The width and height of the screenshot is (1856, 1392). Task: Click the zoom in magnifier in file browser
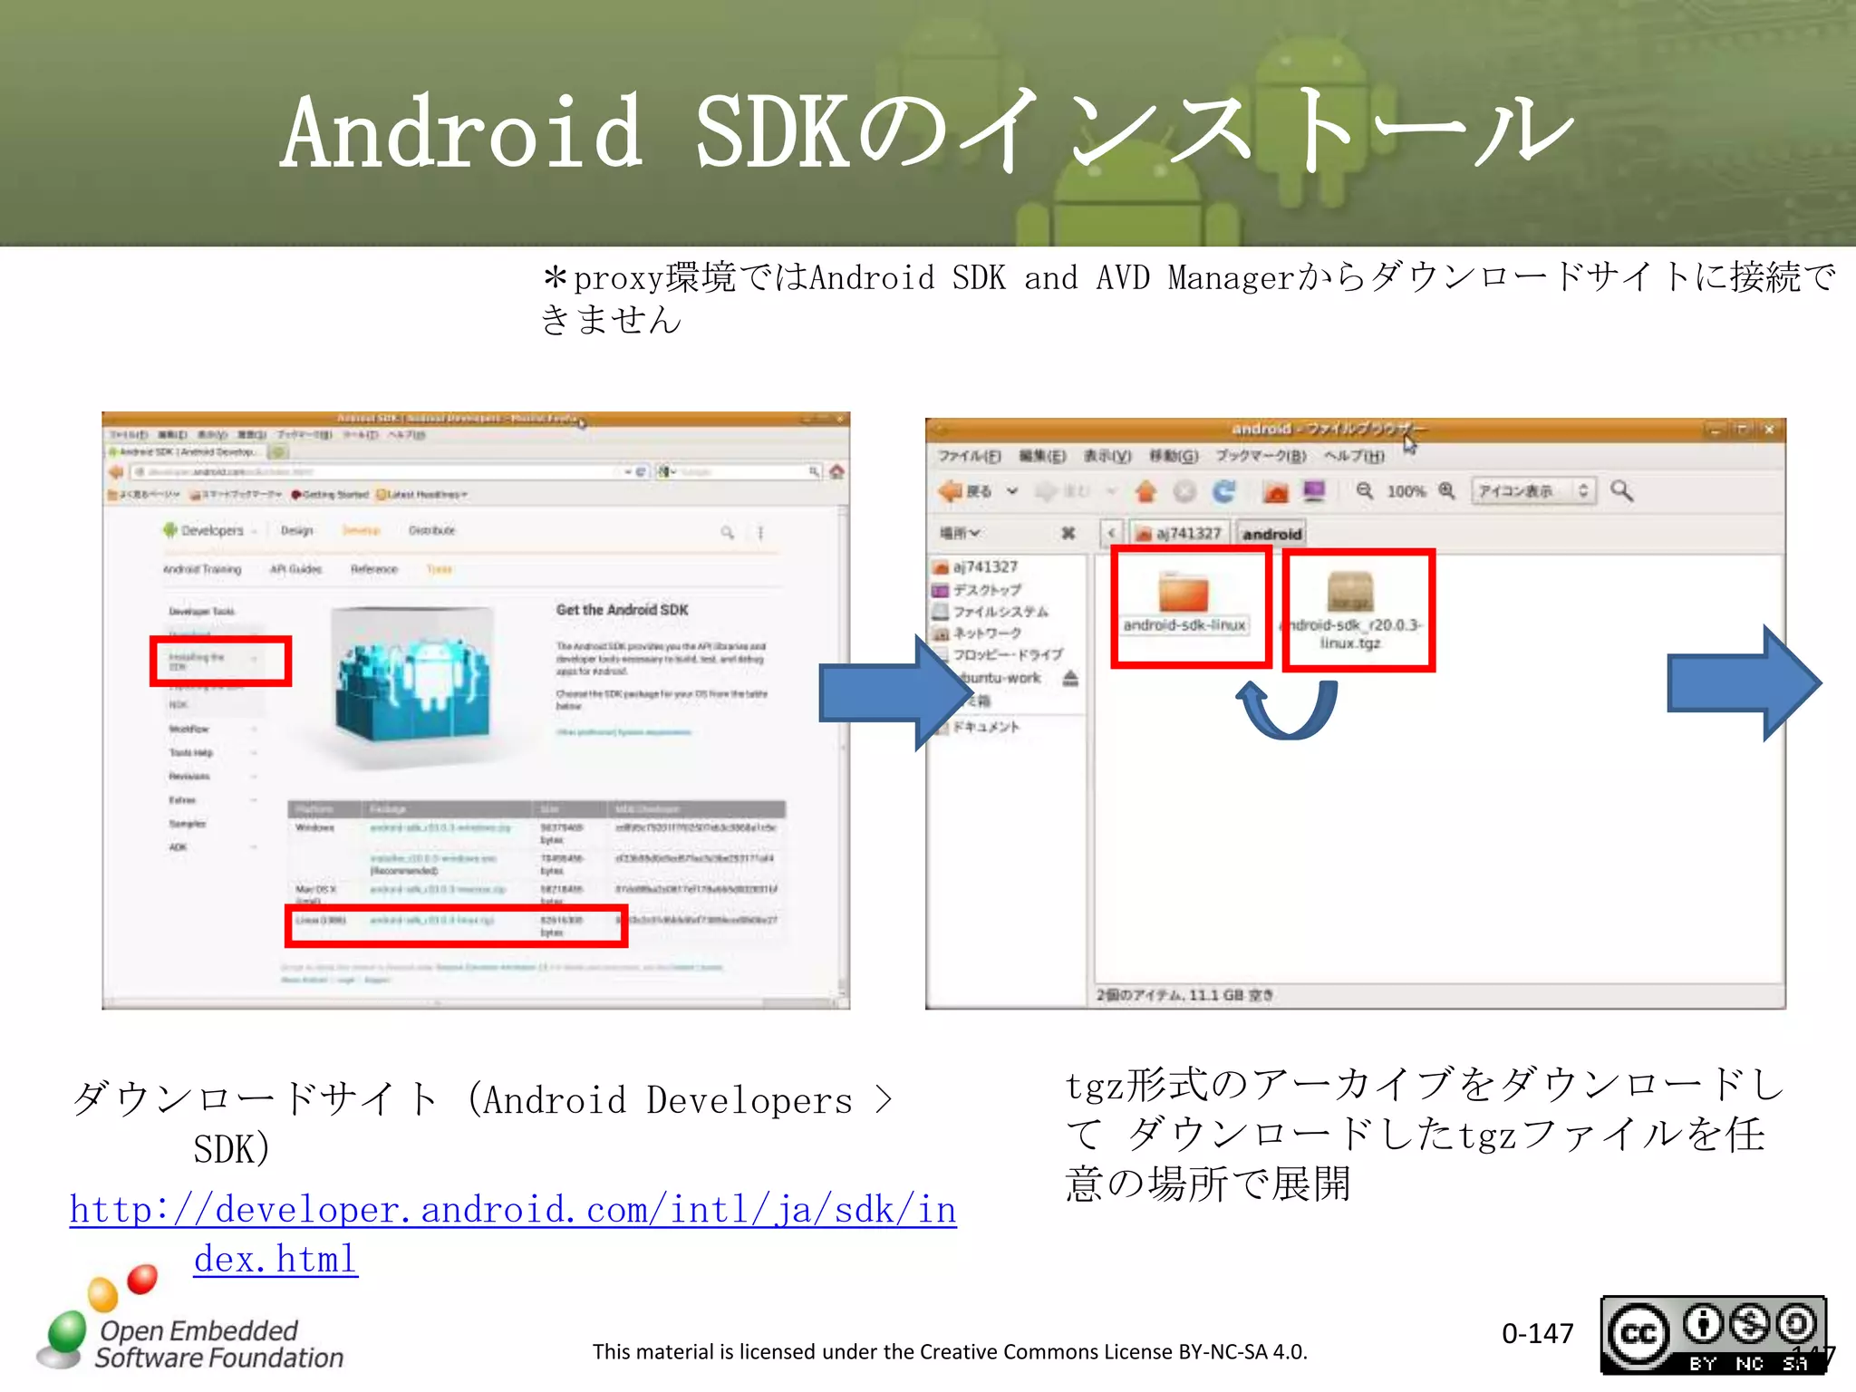pos(1447,491)
